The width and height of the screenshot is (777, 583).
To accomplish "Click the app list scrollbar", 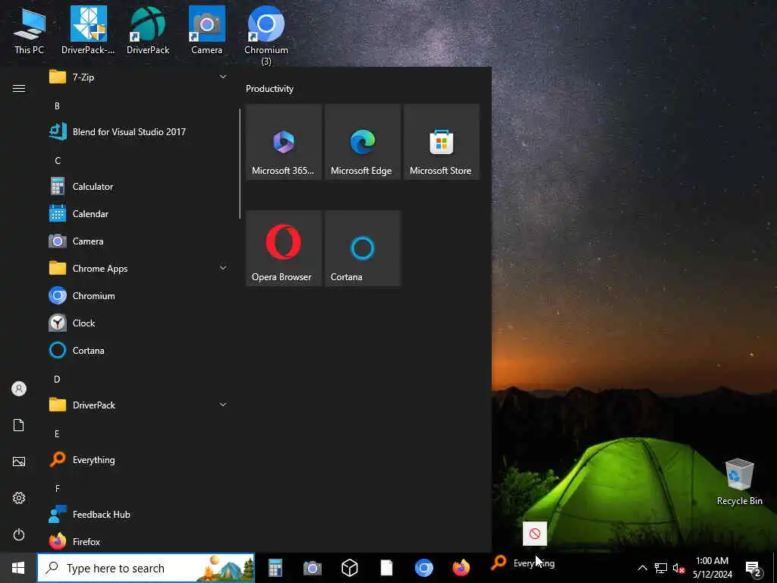I will (239, 164).
